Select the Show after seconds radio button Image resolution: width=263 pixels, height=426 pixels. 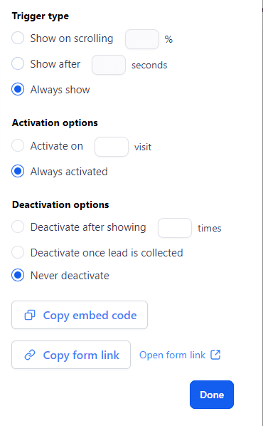click(x=18, y=63)
